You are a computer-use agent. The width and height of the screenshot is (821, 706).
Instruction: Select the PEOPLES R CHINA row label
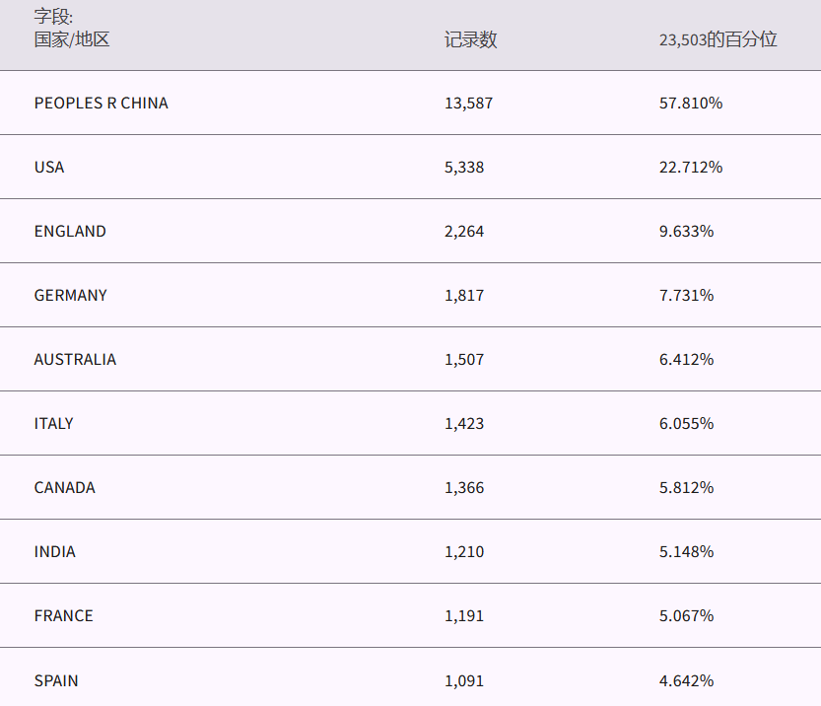click(x=101, y=103)
